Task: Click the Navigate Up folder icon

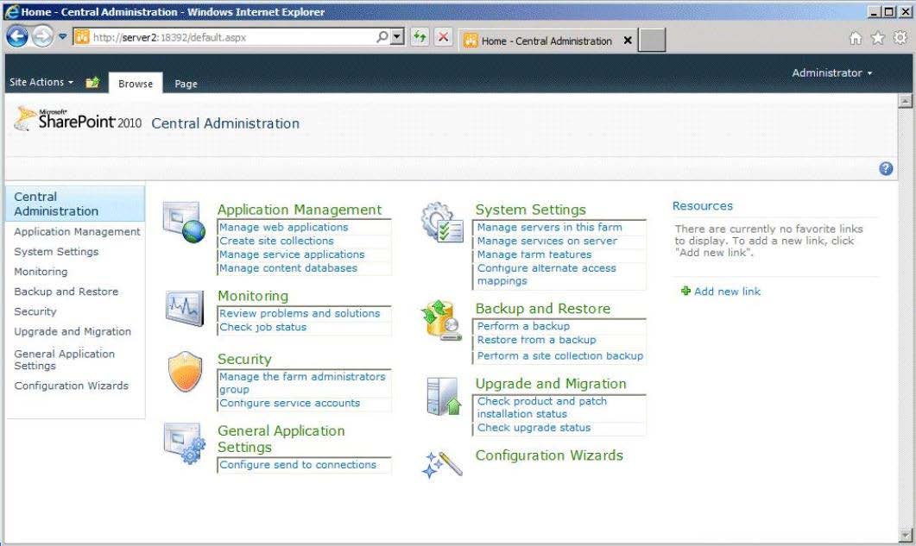Action: coord(93,82)
